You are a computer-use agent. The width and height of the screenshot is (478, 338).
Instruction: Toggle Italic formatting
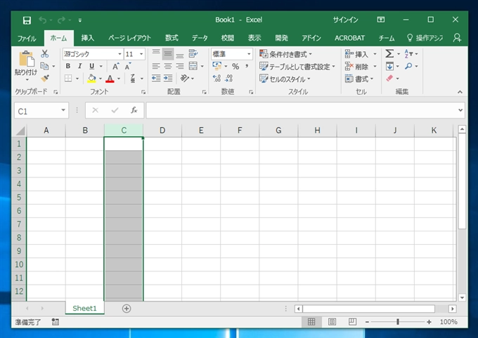coord(79,66)
